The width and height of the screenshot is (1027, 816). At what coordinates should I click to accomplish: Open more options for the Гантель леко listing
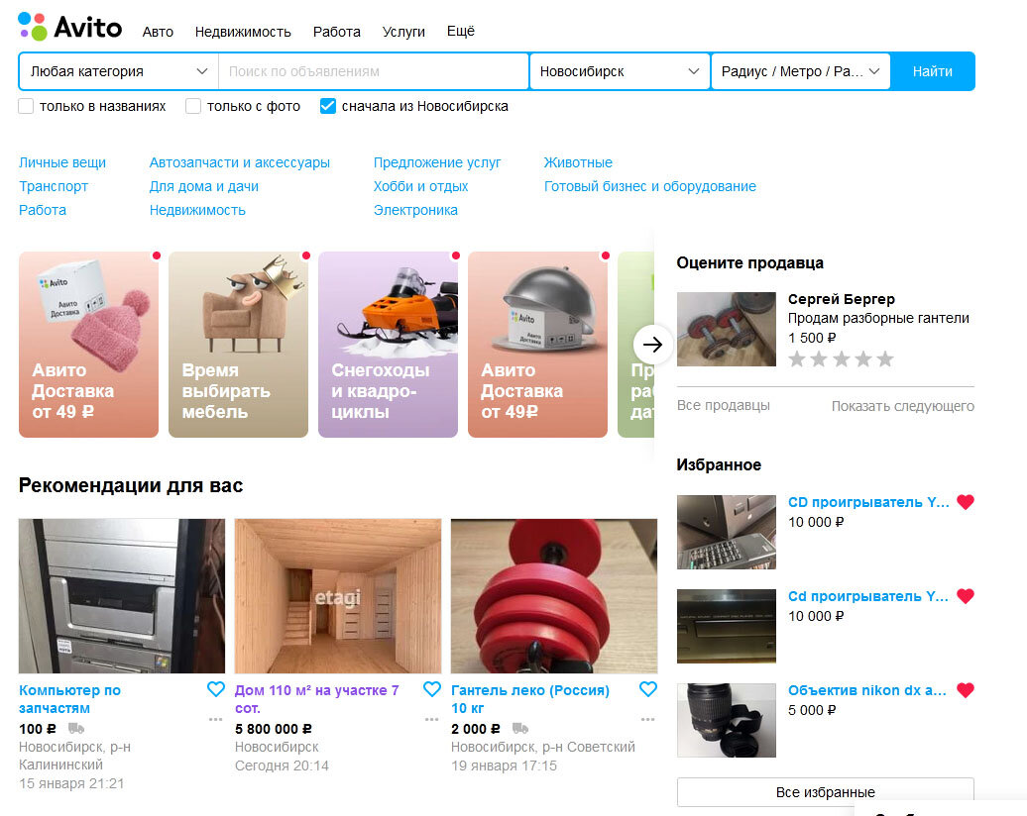point(647,719)
